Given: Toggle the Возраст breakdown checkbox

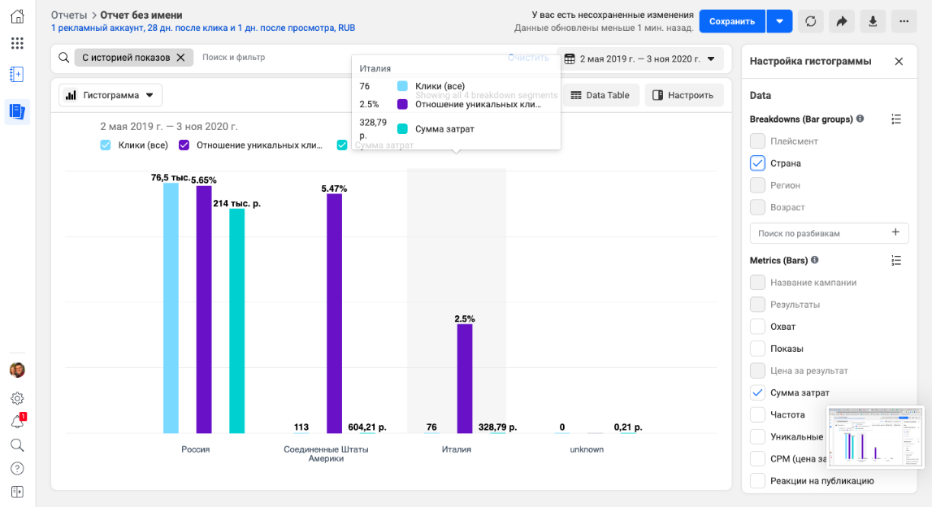Looking at the screenshot, I should click(757, 207).
